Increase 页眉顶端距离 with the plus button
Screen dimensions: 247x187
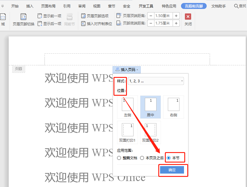pos(176,16)
